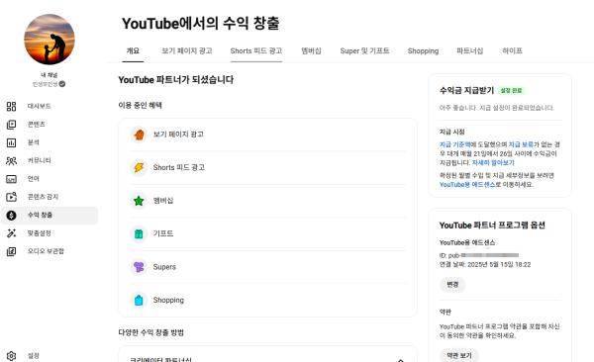Open 대시보드 text in the sidebar

(39, 107)
